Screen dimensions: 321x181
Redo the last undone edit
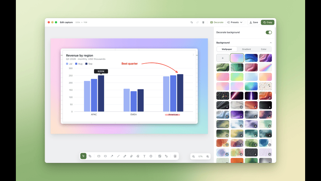(197, 22)
